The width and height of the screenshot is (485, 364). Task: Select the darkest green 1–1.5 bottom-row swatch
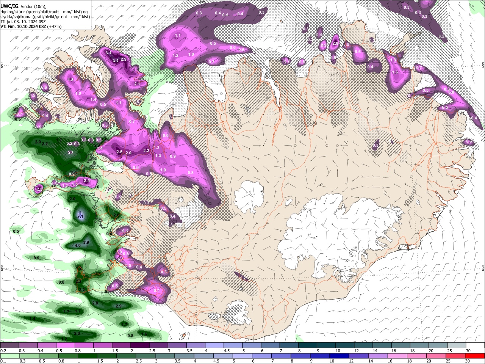pos(87,356)
